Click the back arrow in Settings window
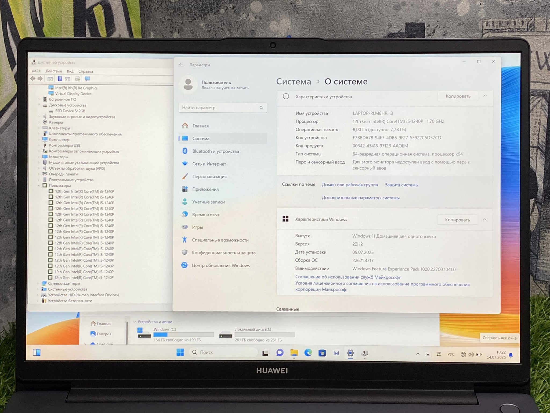Screen dimensions: 550x413 tap(181, 65)
